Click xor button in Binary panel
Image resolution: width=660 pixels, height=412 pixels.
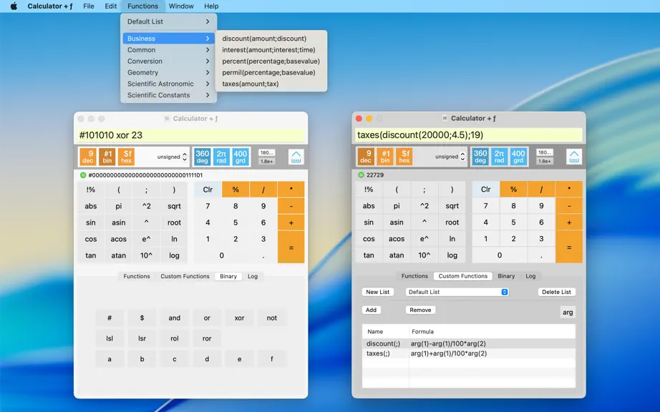[239, 318]
